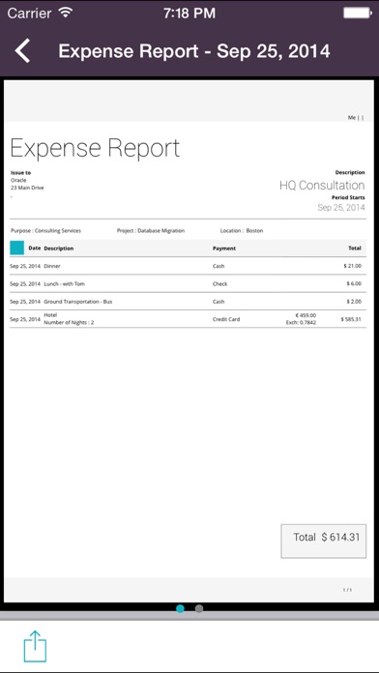The width and height of the screenshot is (379, 673).
Task: Tap the Total $ 614.31 box
Action: [x=324, y=541]
